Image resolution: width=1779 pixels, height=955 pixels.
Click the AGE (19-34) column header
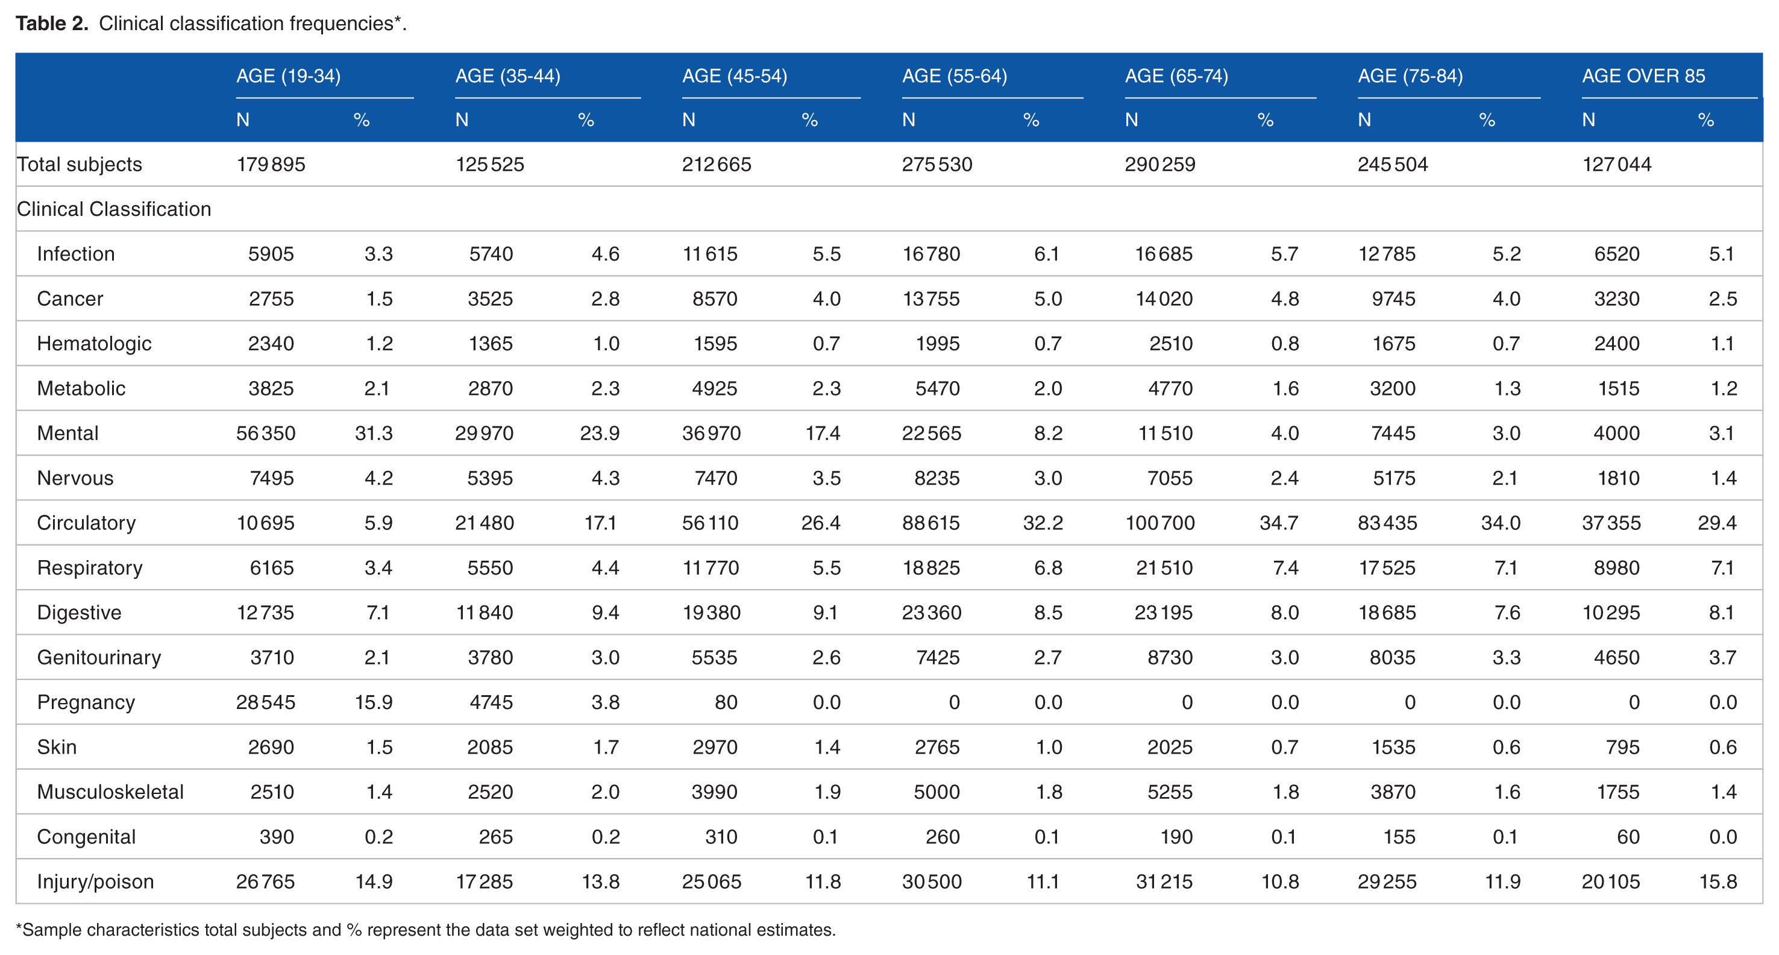pyautogui.click(x=288, y=76)
